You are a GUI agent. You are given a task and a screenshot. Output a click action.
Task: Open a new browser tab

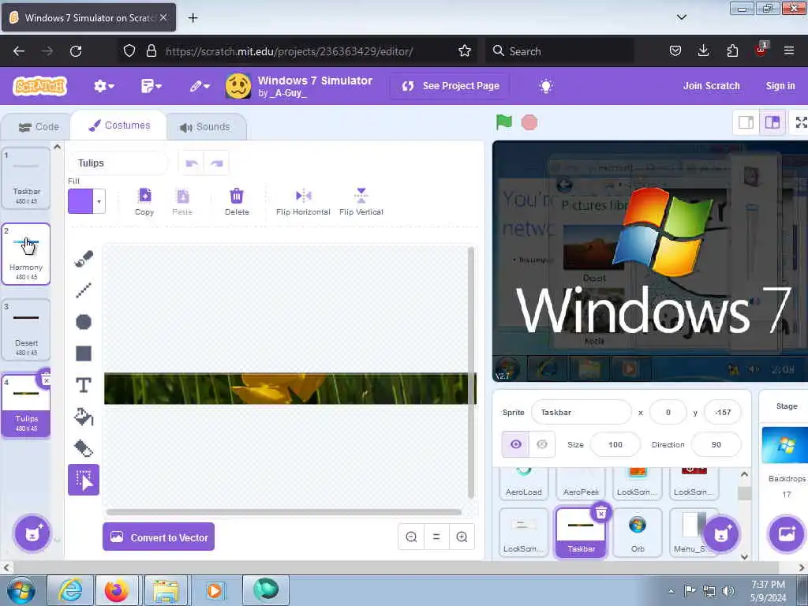(193, 17)
